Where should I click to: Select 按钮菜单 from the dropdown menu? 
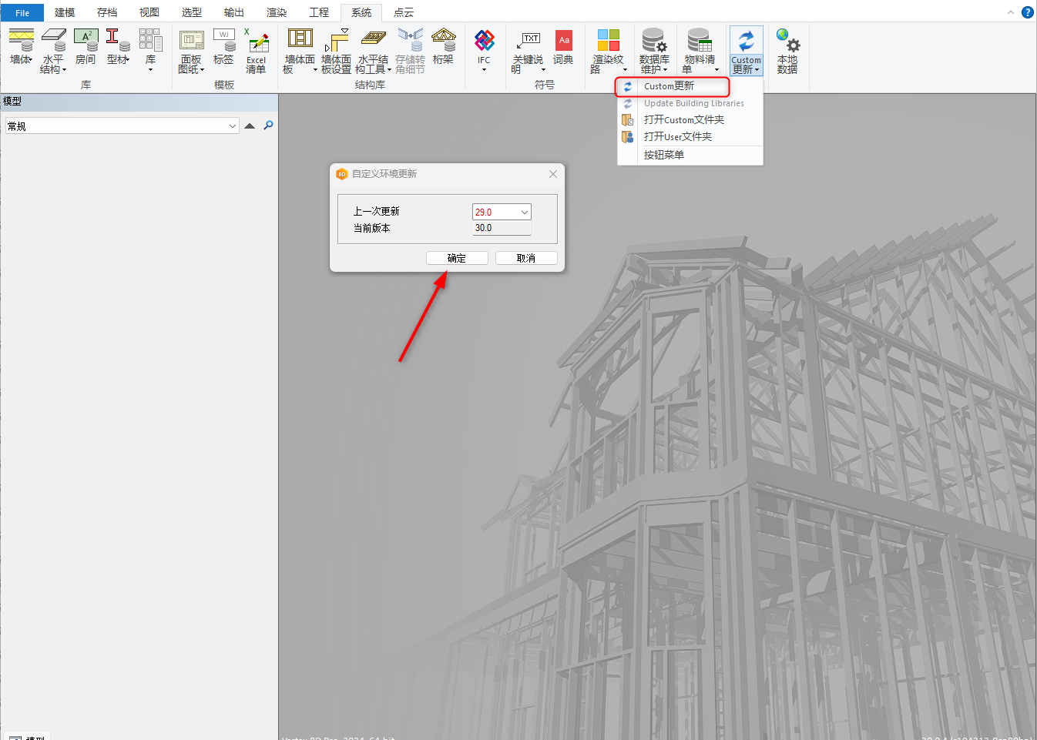690,155
